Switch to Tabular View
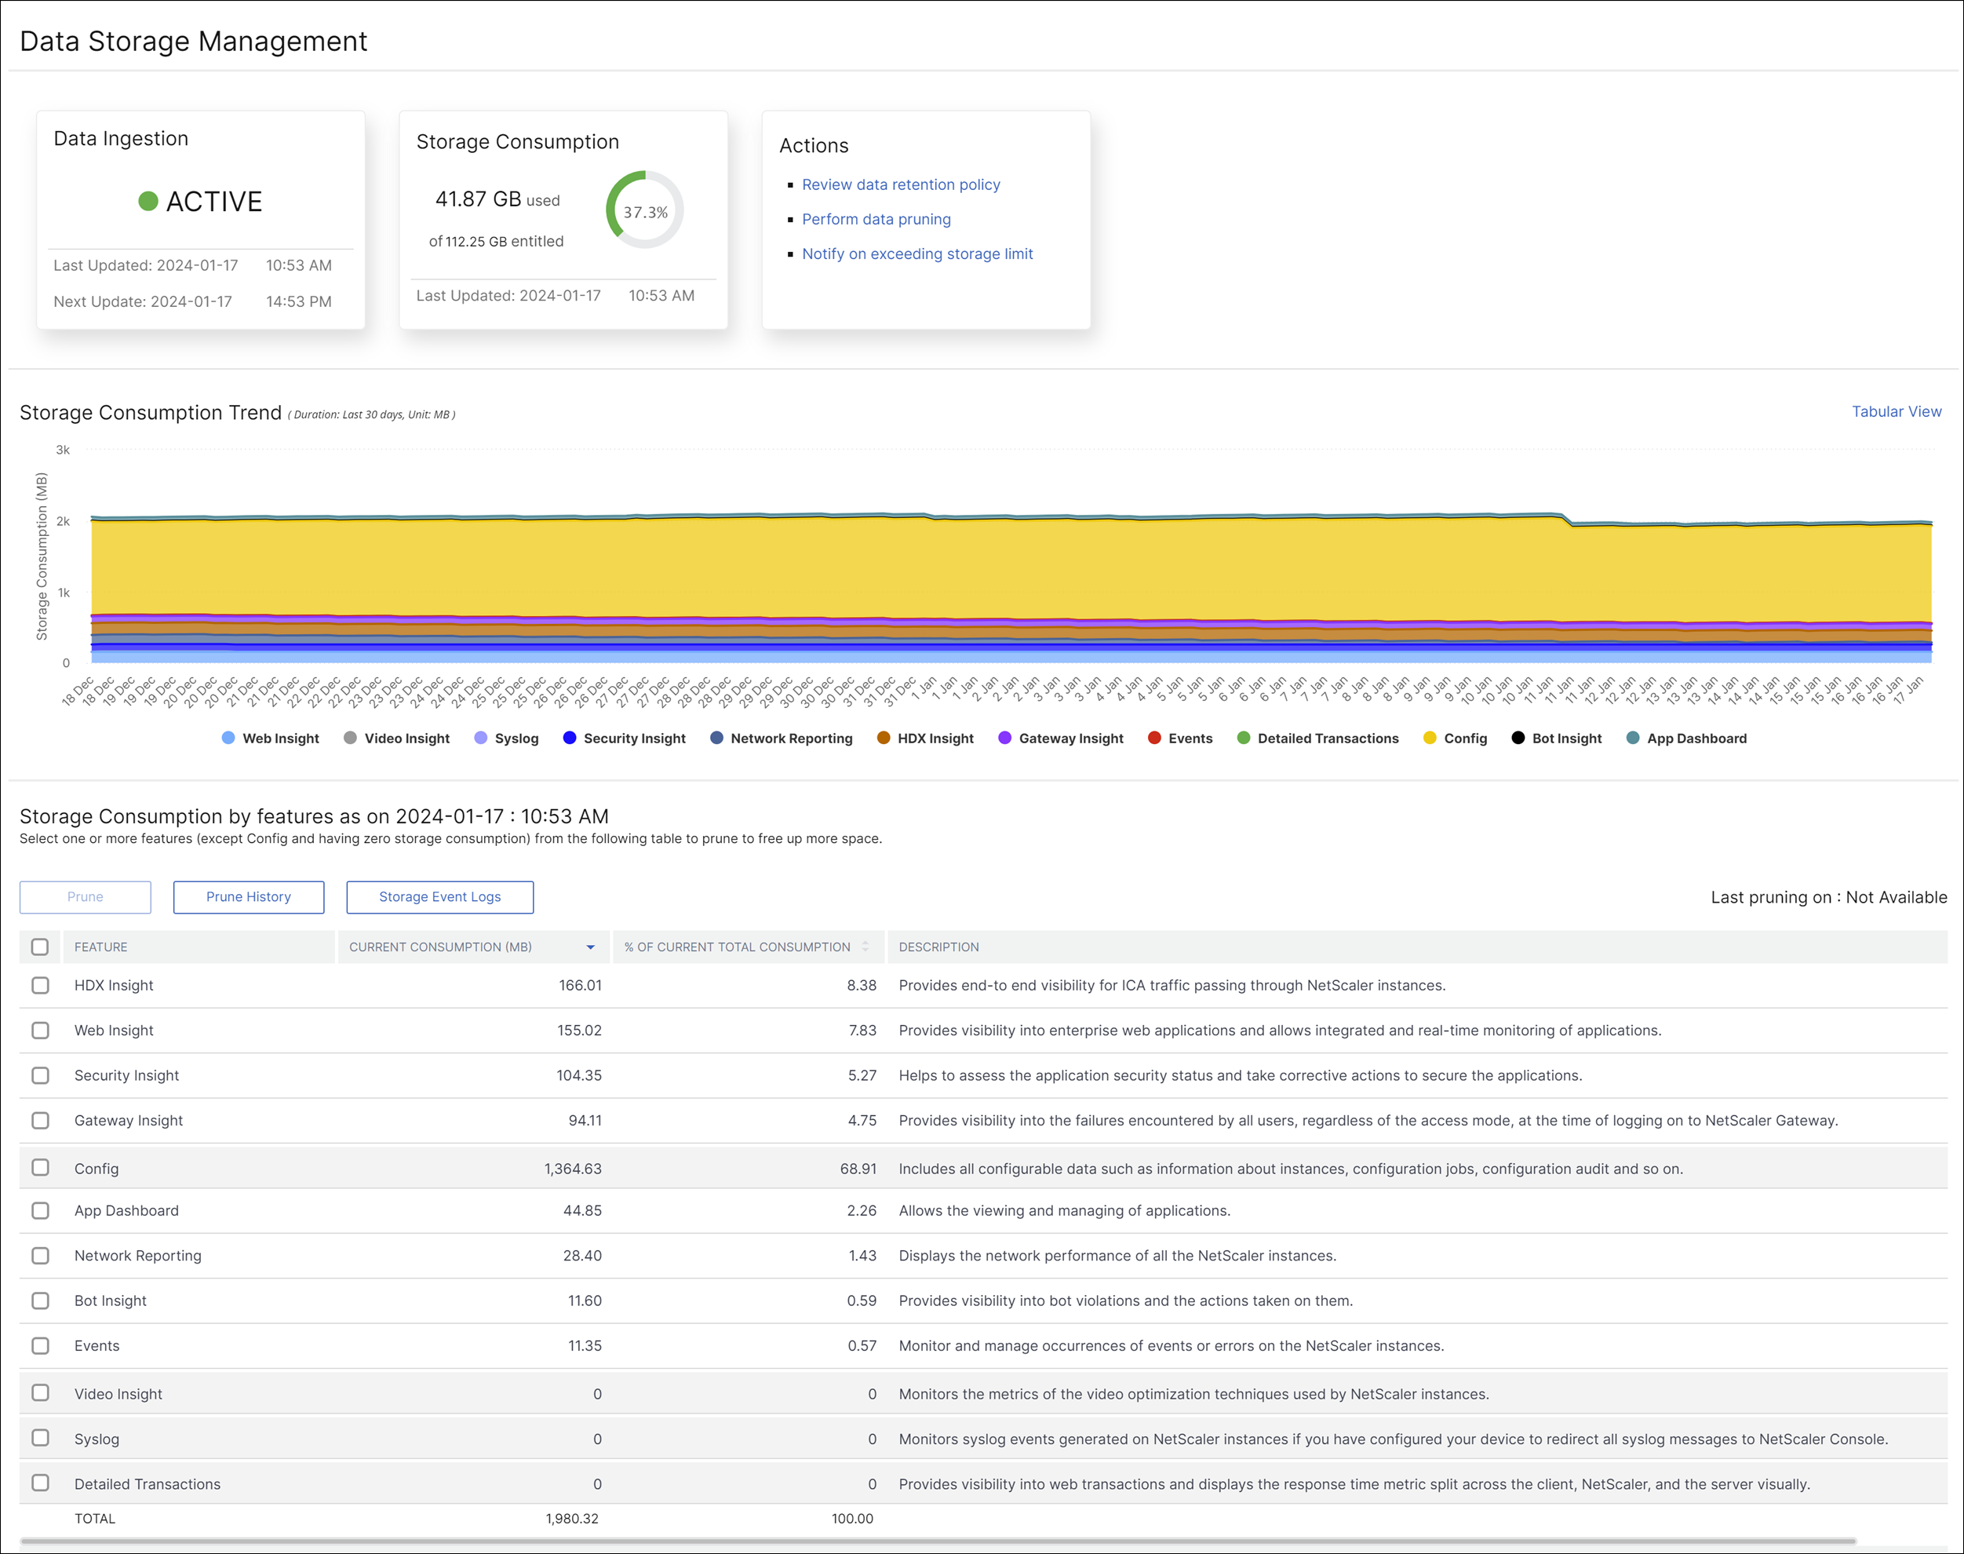1964x1554 pixels. tap(1897, 411)
